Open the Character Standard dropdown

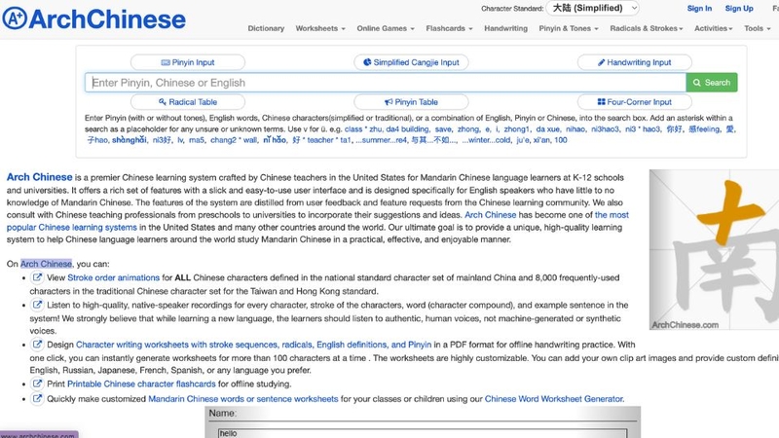point(592,8)
